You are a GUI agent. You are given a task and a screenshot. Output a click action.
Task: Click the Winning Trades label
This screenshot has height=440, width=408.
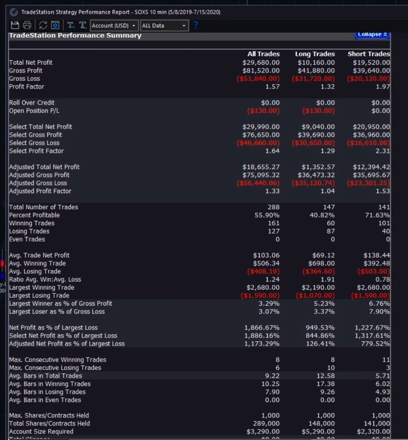(31, 223)
